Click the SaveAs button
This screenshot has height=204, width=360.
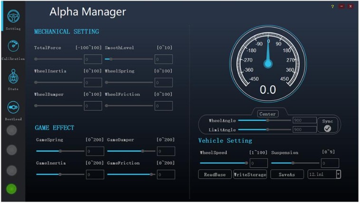(287, 175)
